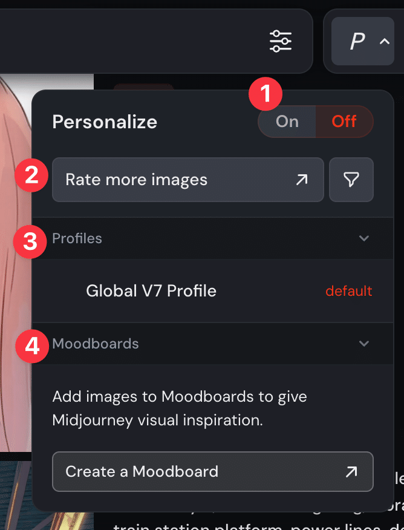Click the Profiles section header
Screen dimensions: 404x530
[x=213, y=238]
